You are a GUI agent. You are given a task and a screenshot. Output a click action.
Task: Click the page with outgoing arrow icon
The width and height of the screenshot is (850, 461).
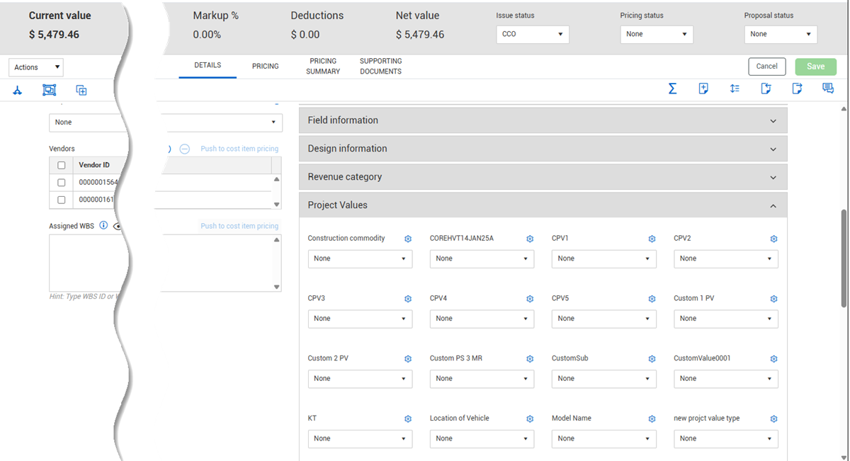point(797,89)
